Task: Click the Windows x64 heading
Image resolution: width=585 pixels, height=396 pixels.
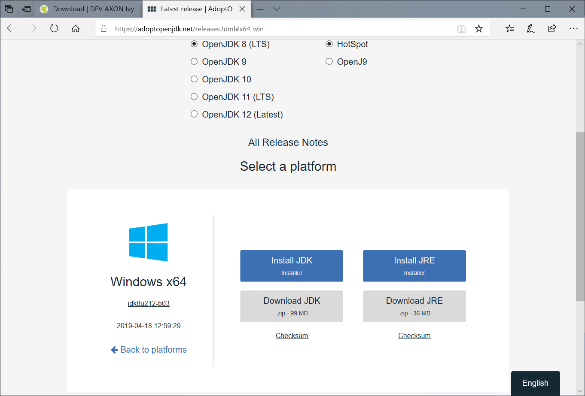Action: 149,281
